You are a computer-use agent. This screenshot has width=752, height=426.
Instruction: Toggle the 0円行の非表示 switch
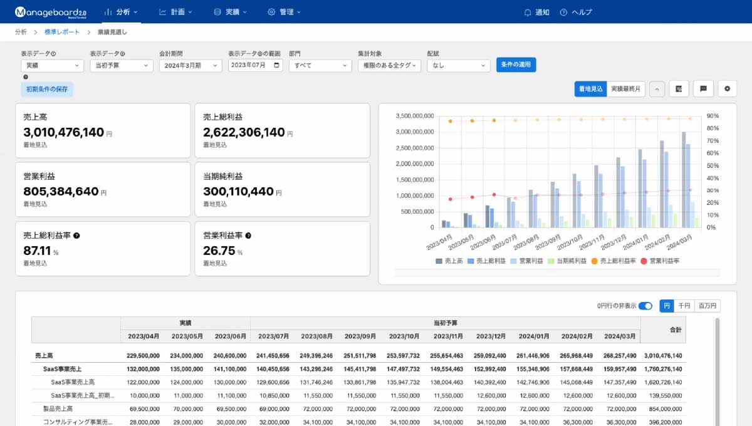click(645, 306)
